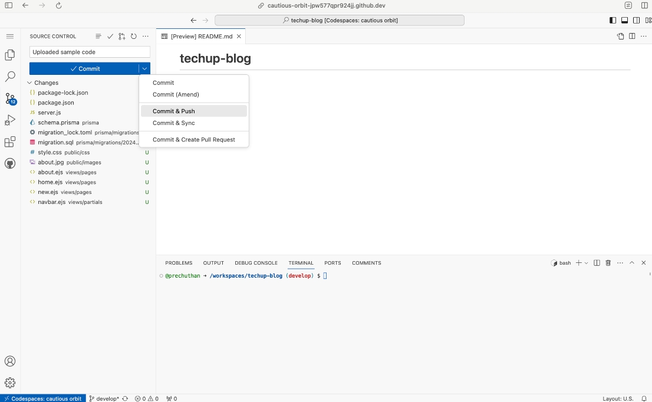
Task: Open new terminal profile dropdown
Action: click(x=586, y=263)
